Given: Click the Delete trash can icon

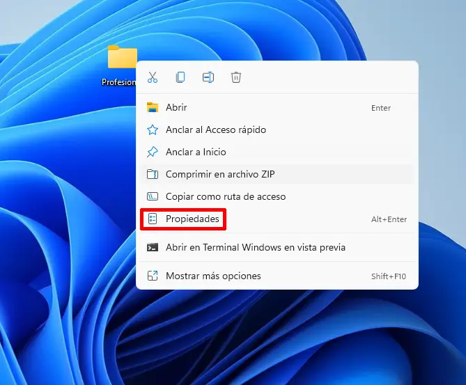Looking at the screenshot, I should 236,77.
